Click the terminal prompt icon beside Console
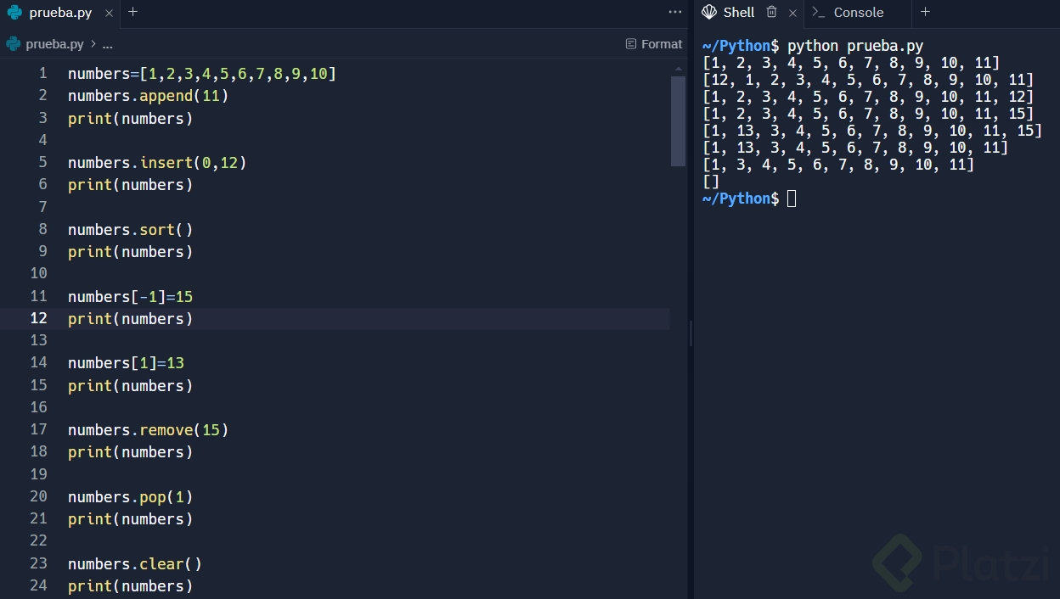This screenshot has height=599, width=1060. [x=817, y=12]
